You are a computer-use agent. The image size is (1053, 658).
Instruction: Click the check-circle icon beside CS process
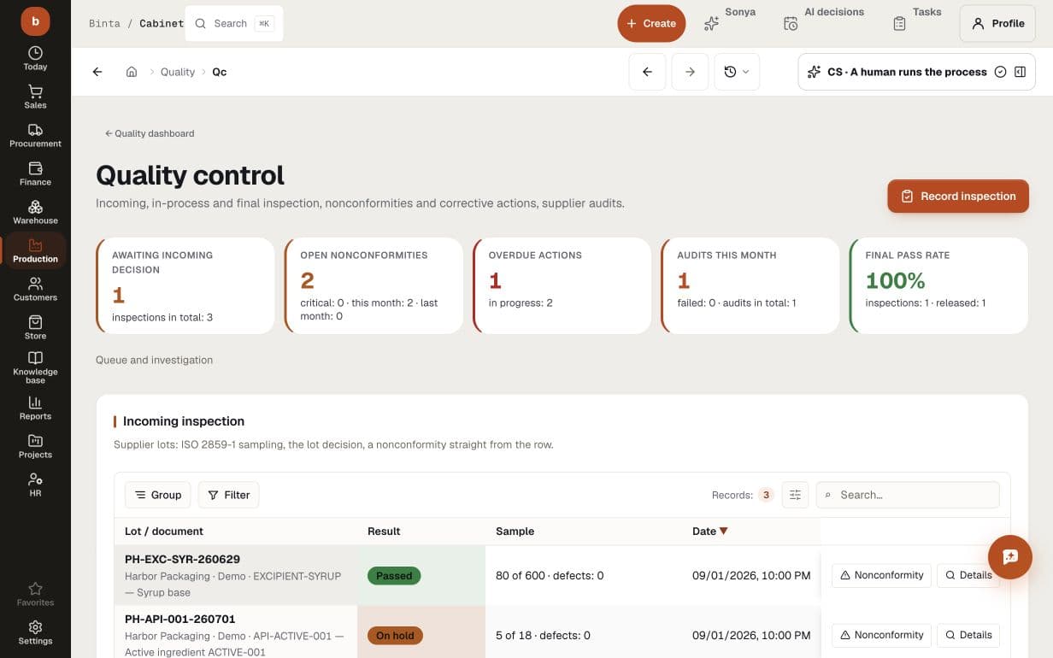pos(1001,72)
